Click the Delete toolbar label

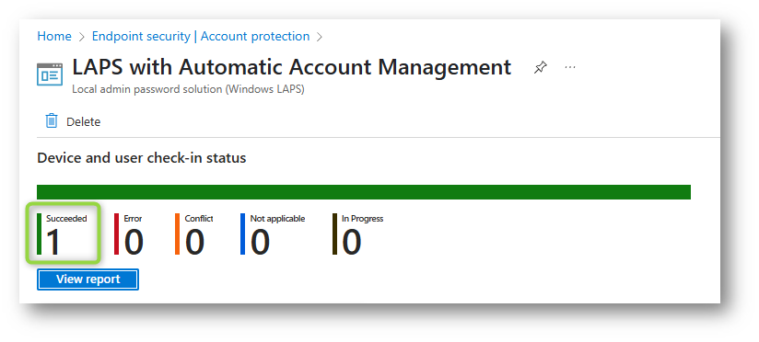(83, 121)
